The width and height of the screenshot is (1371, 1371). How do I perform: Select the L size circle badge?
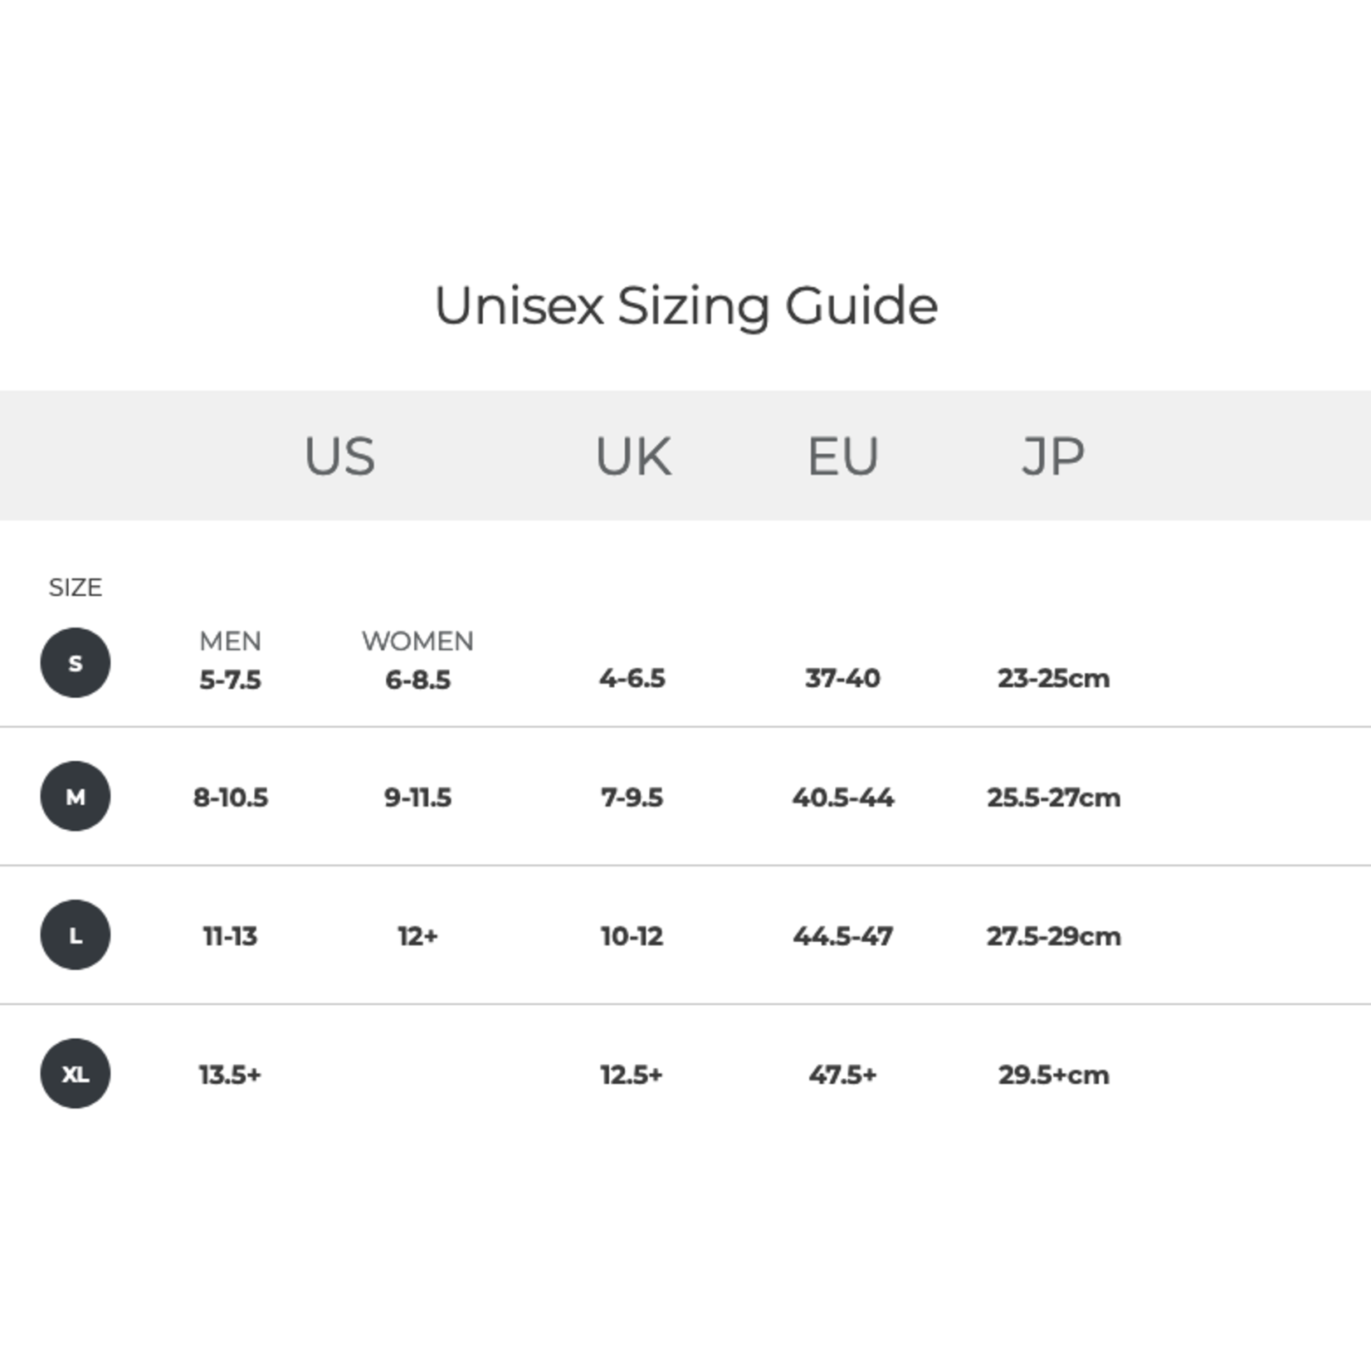(76, 935)
